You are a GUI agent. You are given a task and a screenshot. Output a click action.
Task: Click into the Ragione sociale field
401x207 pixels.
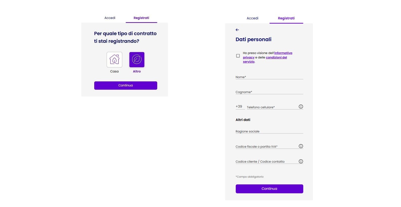coord(269,131)
